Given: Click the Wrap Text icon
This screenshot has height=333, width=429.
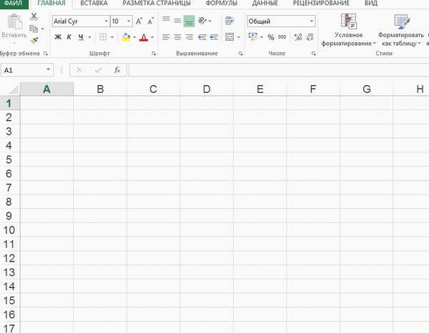Looking at the screenshot, I should 230,21.
